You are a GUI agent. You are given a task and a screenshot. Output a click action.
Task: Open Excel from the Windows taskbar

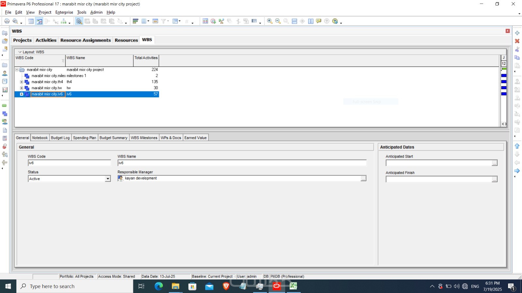point(293,286)
